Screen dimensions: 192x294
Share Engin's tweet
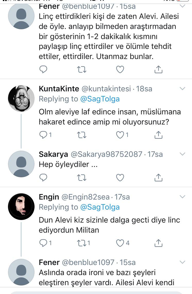[x=158, y=243]
